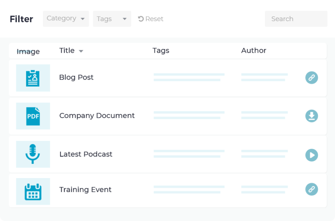
Task: Open the Training Event title
Action: [x=85, y=190]
